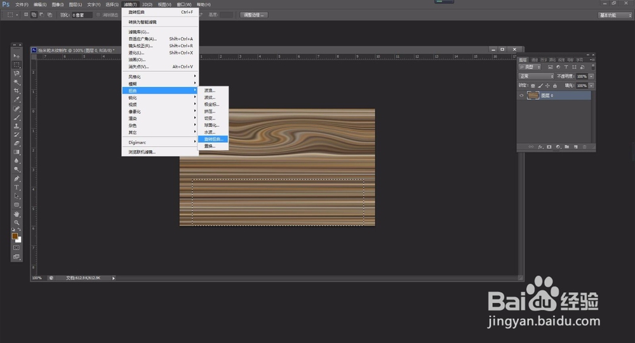
Task: Hide layer 图层 0 eye icon
Action: point(521,95)
